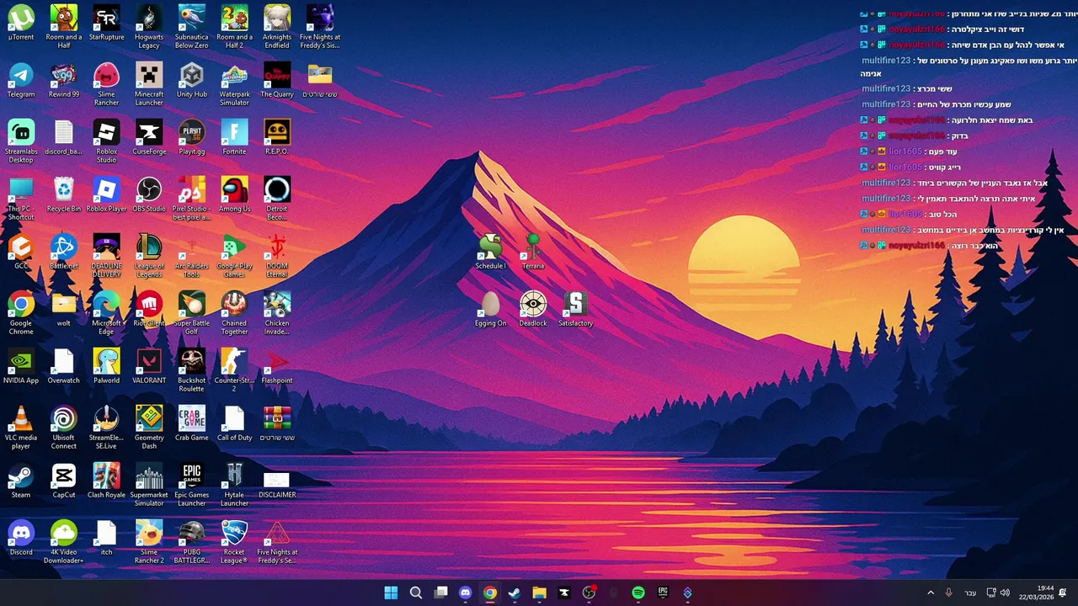Launch Unity Hub from the desktop

point(191,81)
